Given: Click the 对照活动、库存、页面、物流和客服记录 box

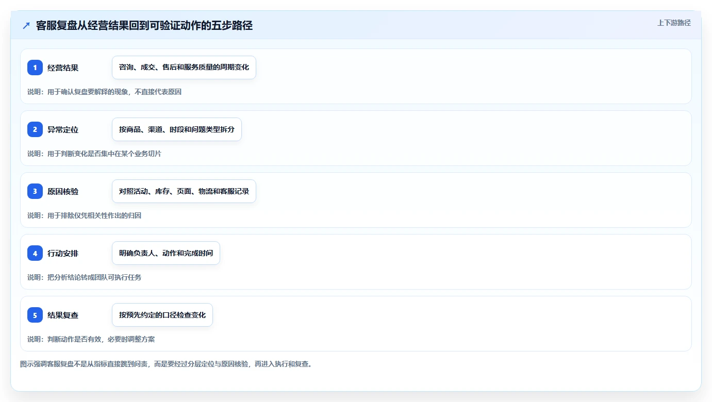Looking at the screenshot, I should click(x=184, y=191).
